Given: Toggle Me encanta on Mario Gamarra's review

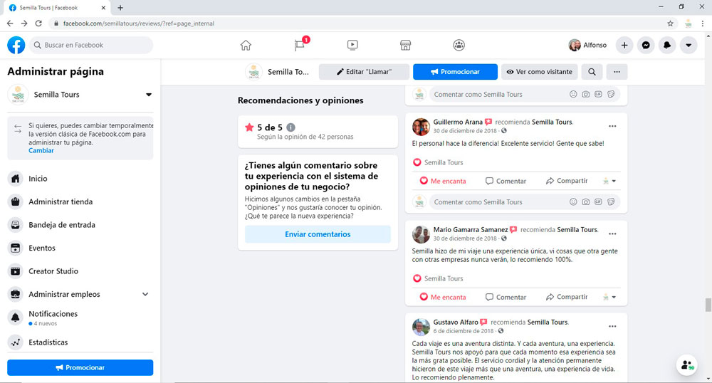Looking at the screenshot, I should [x=443, y=298].
